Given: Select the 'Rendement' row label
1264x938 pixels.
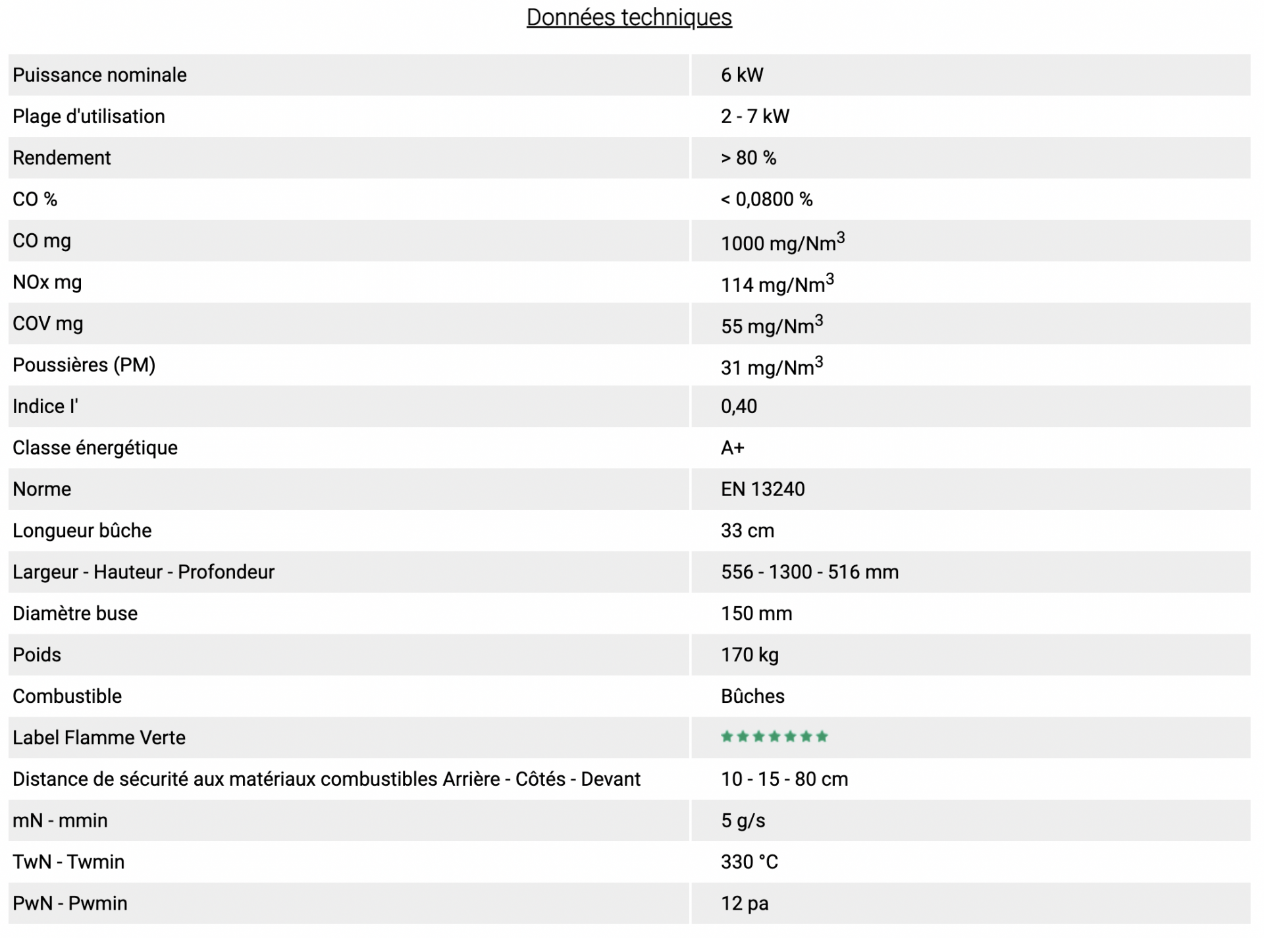Looking at the screenshot, I should [62, 158].
